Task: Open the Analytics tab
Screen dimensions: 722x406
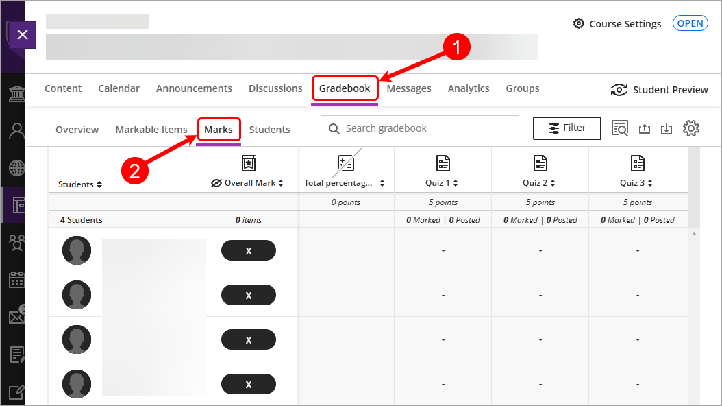Action: pos(469,88)
